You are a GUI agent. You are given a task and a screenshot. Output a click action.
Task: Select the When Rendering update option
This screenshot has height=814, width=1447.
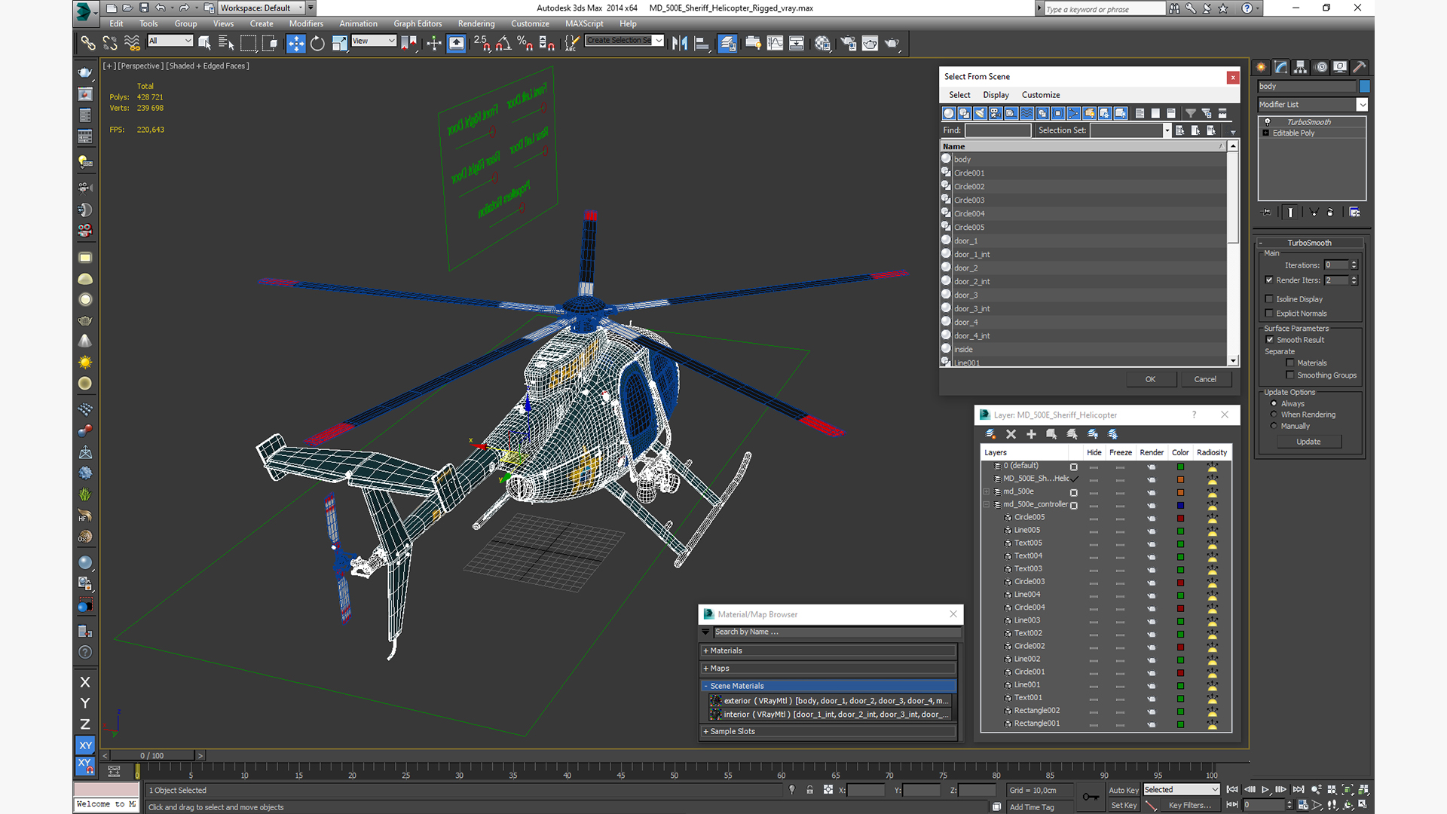[x=1274, y=415]
